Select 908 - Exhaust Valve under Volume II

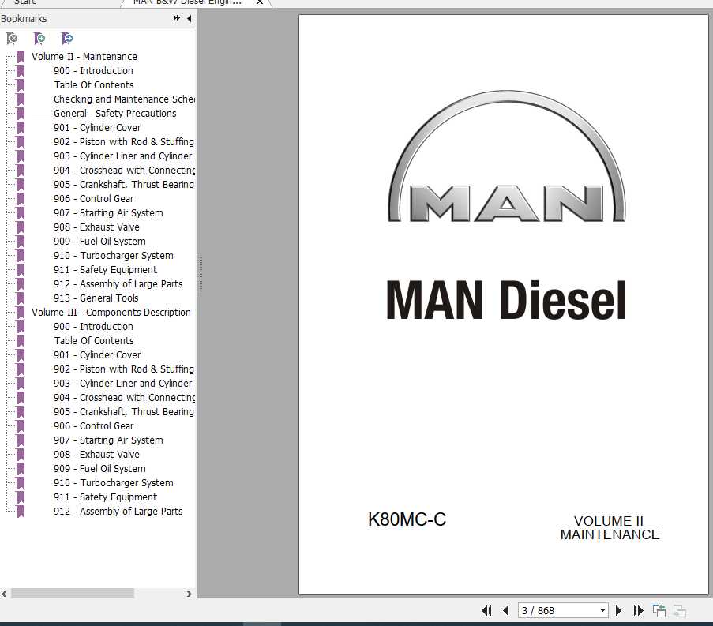96,227
